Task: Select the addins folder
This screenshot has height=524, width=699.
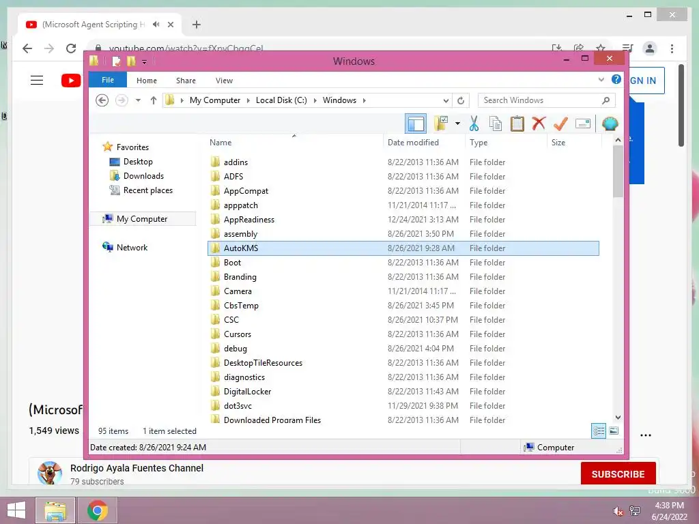Action: pyautogui.click(x=403, y=162)
